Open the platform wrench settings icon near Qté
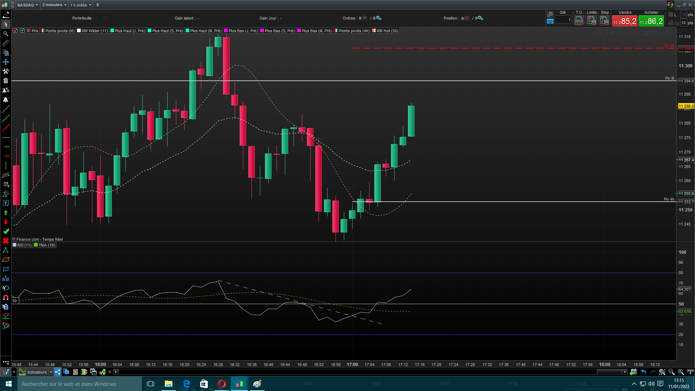 (550, 14)
